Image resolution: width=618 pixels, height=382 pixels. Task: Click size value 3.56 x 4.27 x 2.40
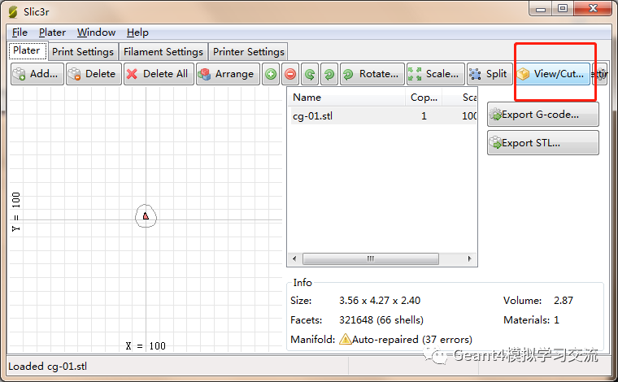pos(380,301)
